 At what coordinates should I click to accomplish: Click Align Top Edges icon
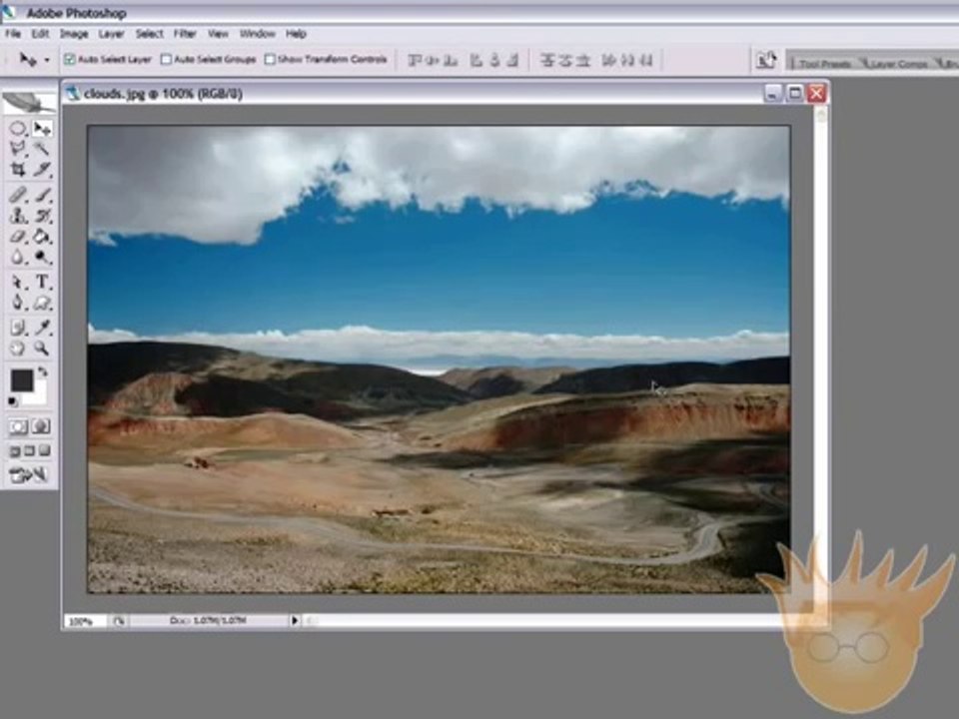coord(416,60)
